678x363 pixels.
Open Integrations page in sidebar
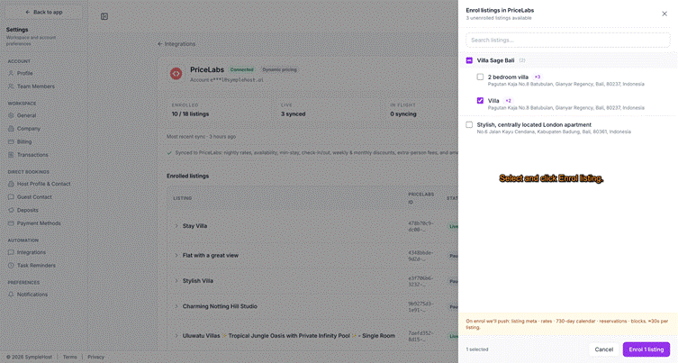click(x=32, y=252)
